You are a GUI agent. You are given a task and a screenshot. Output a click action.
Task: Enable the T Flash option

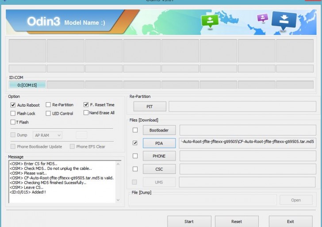click(13, 122)
